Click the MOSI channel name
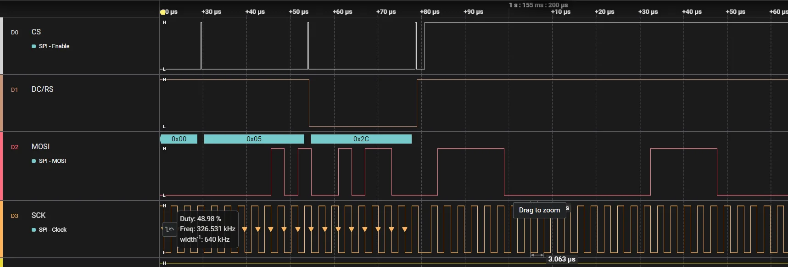788x267 pixels. pyautogui.click(x=40, y=146)
